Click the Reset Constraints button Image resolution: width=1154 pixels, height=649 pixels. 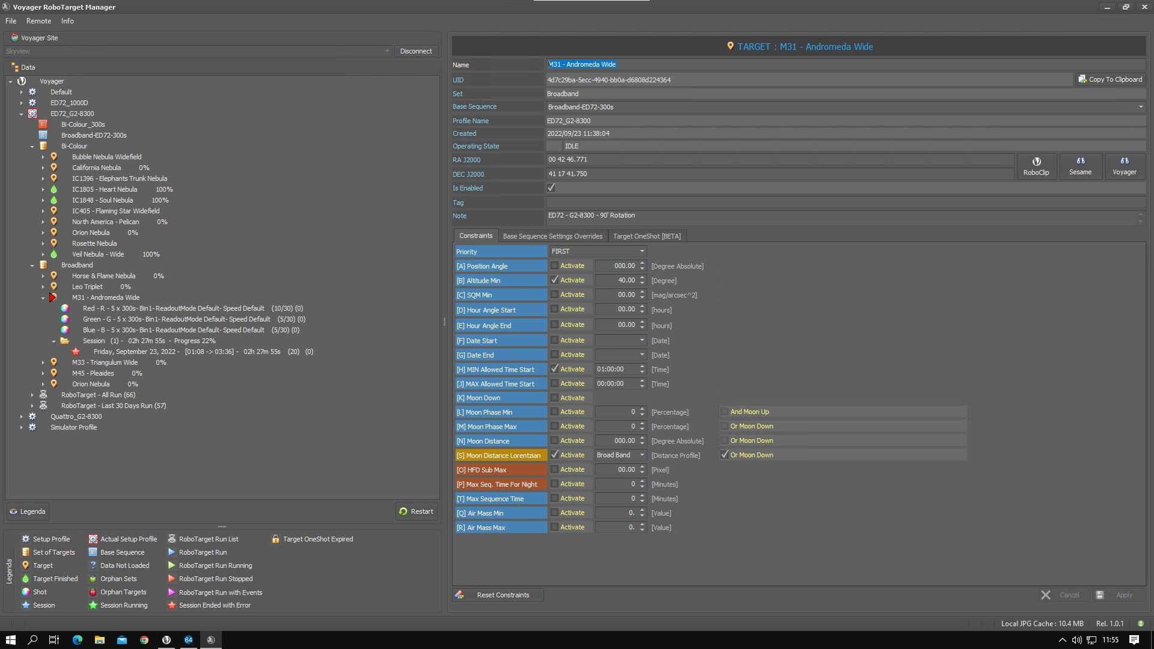point(498,595)
